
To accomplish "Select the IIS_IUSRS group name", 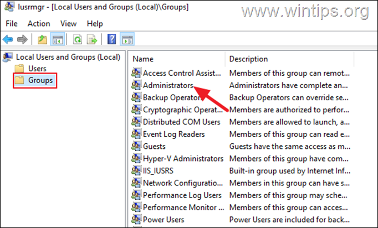I will click(x=158, y=171).
